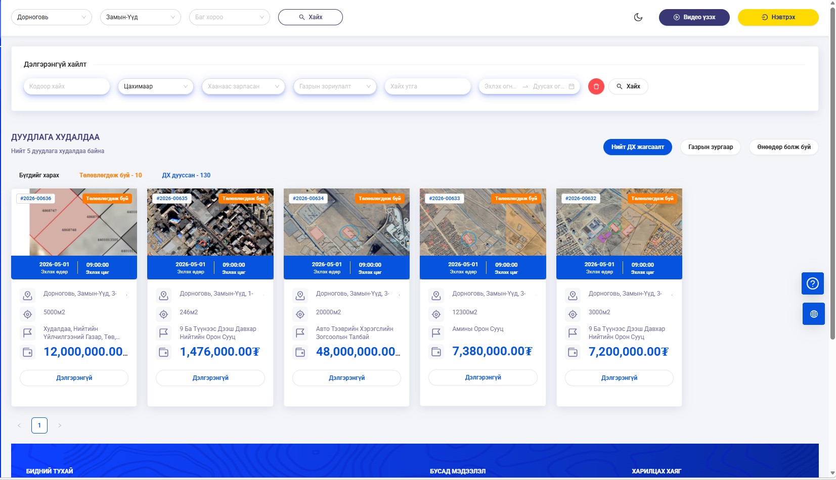The height and width of the screenshot is (480, 836).
Task: Open the Замын-Үүд district dropdown
Action: 140,17
